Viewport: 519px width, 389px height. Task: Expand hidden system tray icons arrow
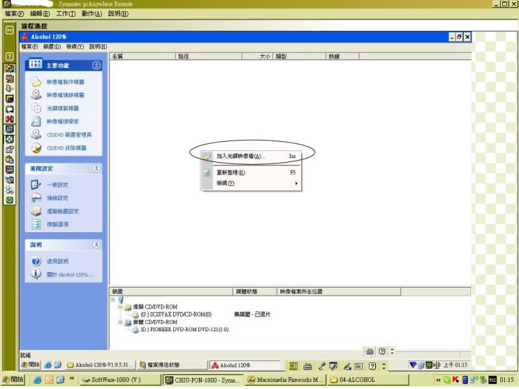pos(439,380)
